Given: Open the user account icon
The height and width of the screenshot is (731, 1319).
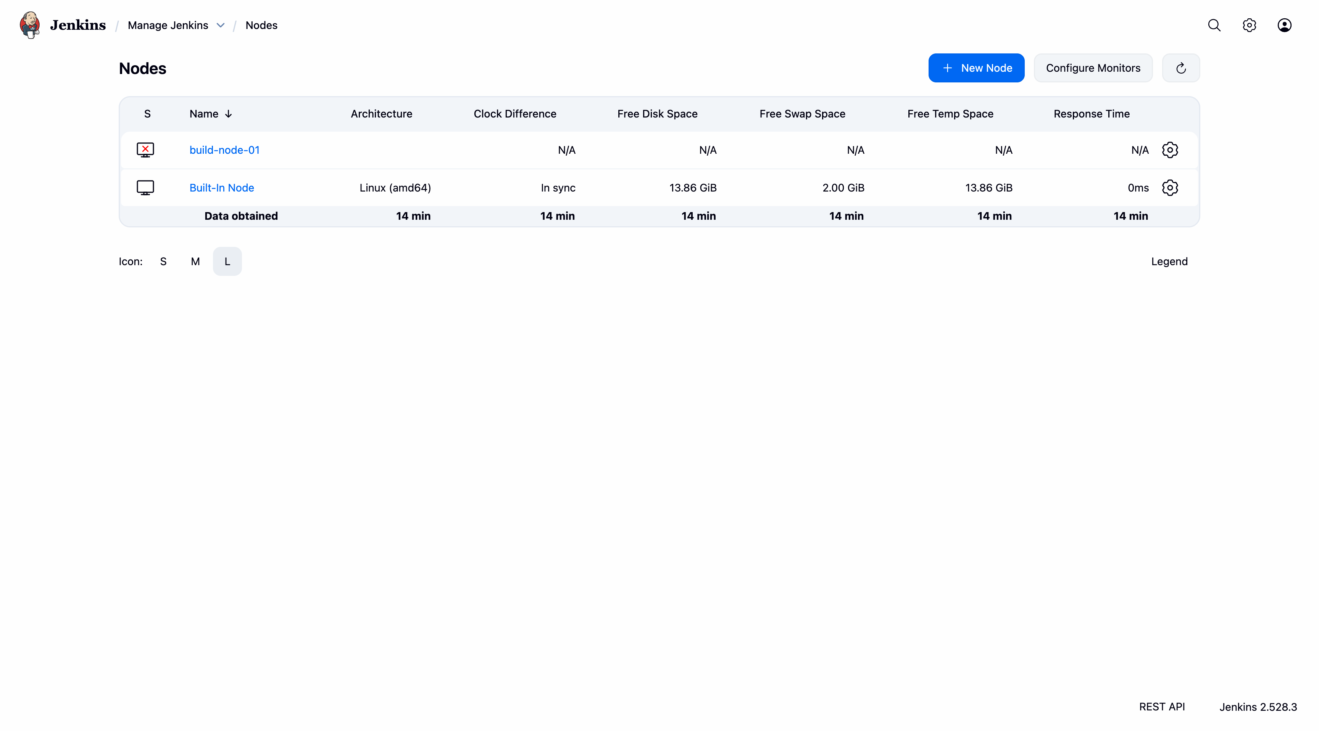Looking at the screenshot, I should click(x=1284, y=25).
